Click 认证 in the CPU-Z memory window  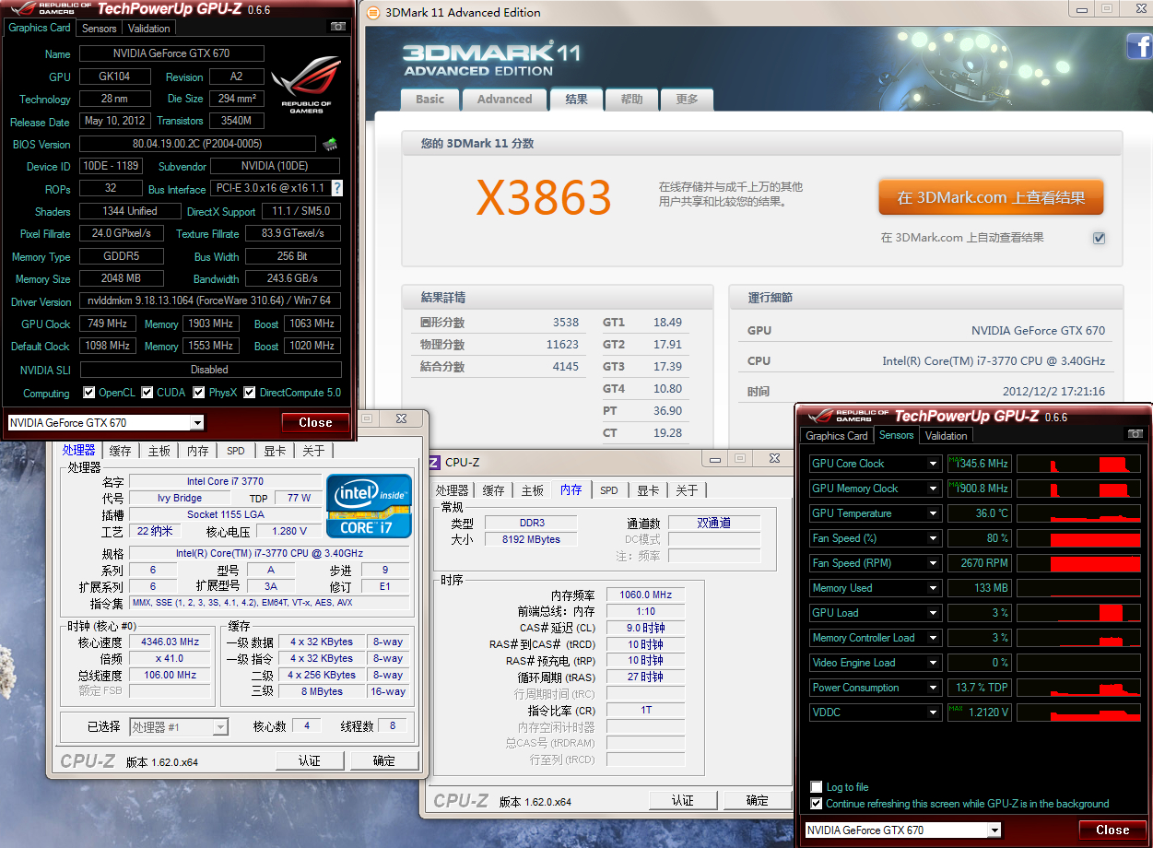(682, 800)
